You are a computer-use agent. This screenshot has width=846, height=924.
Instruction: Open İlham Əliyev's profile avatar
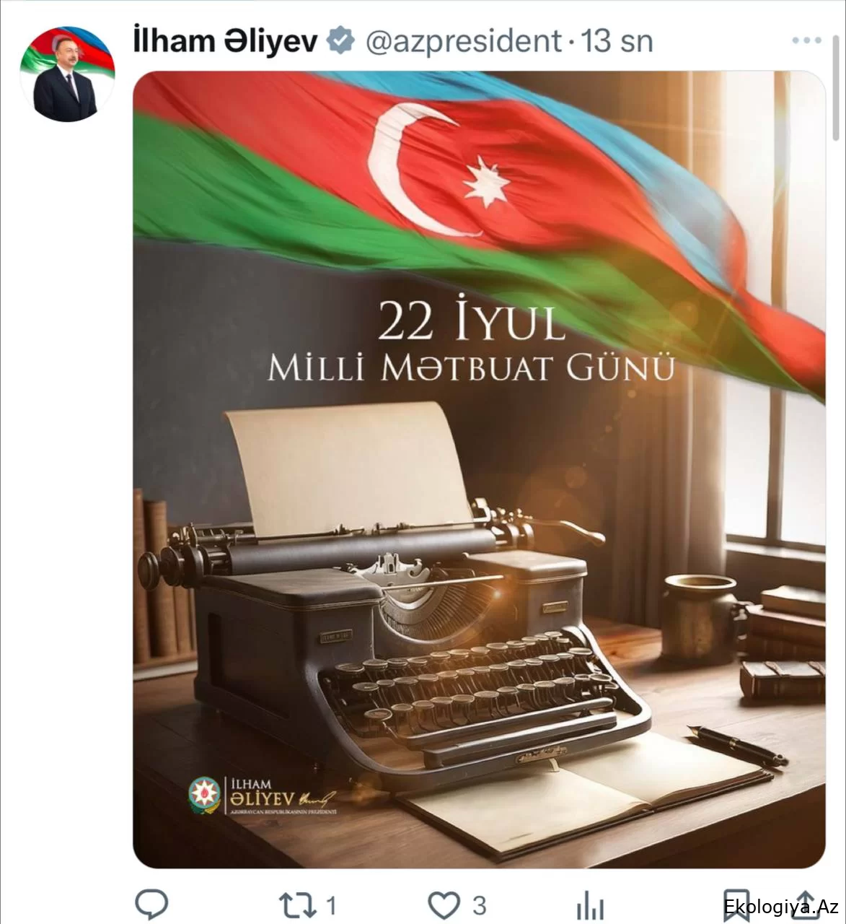pos(67,74)
